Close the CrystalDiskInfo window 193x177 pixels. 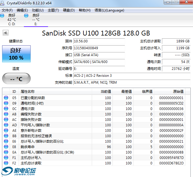(x=186, y=2)
